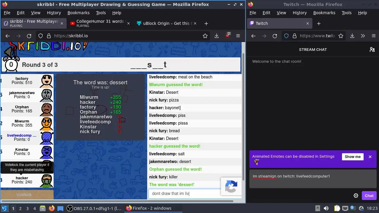Click hacker's green avatar
Screen dimensions: 379x213
pyautogui.click(x=46, y=180)
